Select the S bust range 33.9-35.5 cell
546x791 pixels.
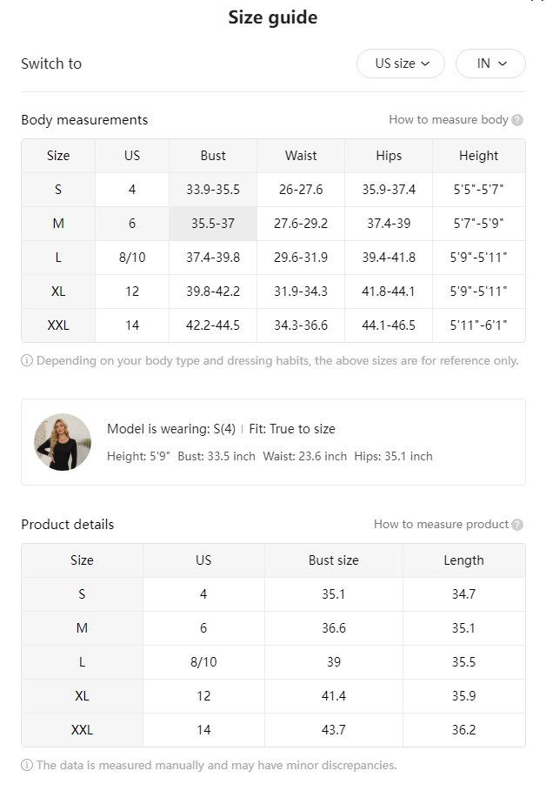(213, 190)
